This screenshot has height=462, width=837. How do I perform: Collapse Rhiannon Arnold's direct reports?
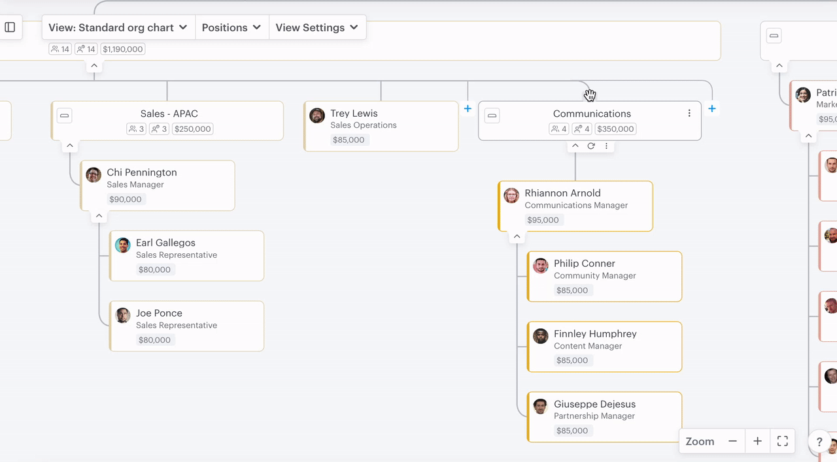pos(517,236)
